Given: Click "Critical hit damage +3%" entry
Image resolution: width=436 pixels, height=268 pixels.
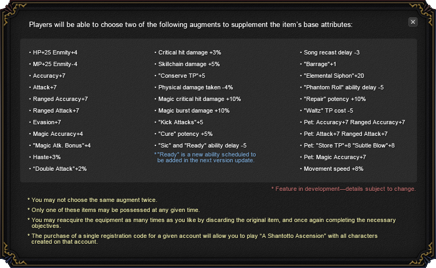Looking at the screenshot, I should tap(189, 52).
